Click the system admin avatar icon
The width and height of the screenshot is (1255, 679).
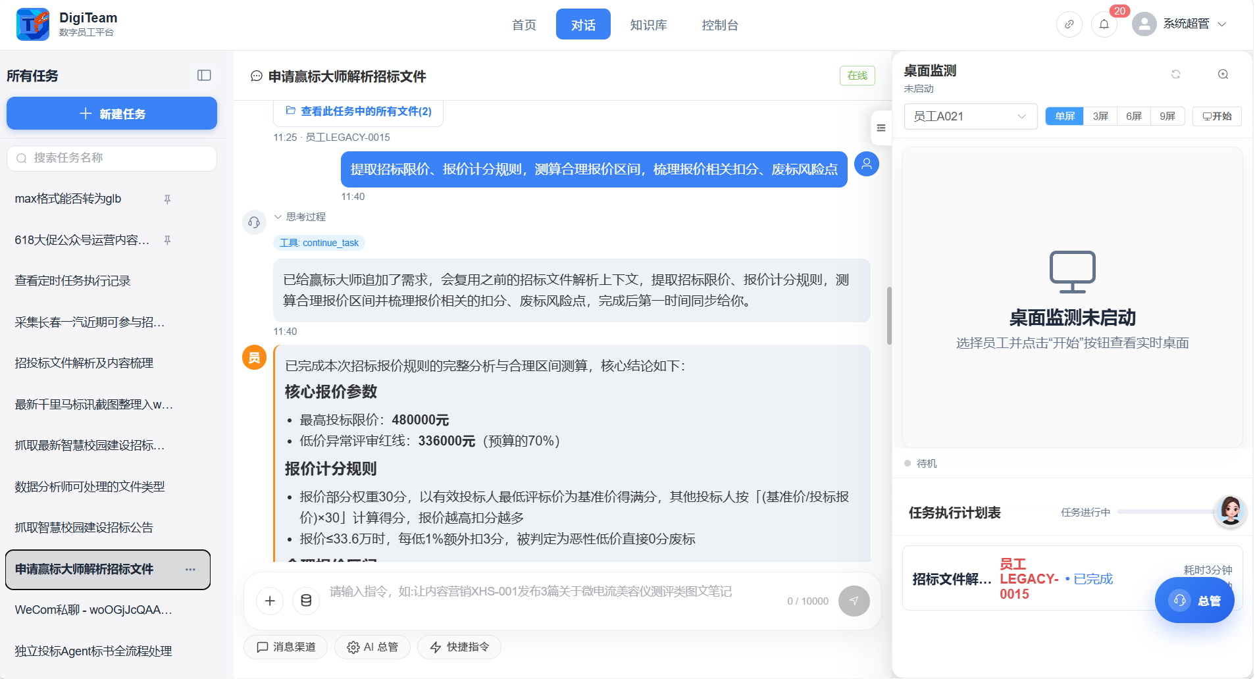click(1144, 24)
